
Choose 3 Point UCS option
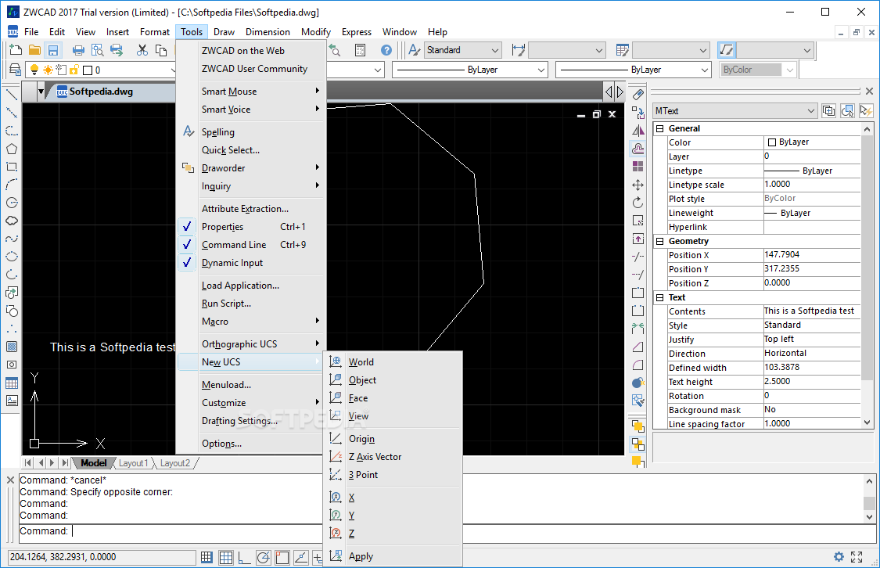[393, 475]
